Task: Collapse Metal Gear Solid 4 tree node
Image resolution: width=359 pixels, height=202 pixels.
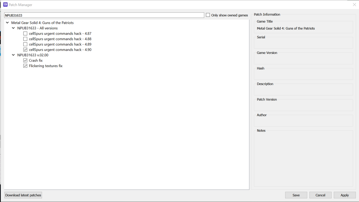Action: click(x=7, y=23)
